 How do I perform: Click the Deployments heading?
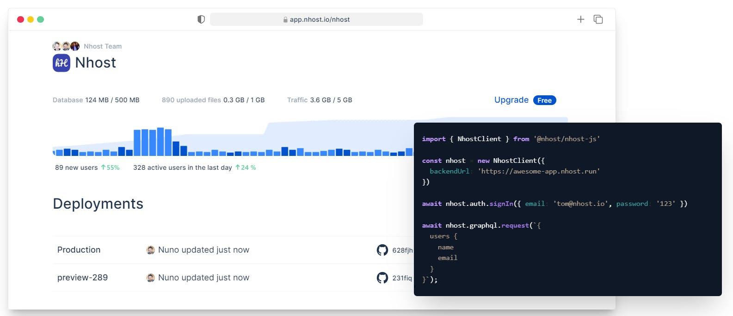click(x=98, y=204)
